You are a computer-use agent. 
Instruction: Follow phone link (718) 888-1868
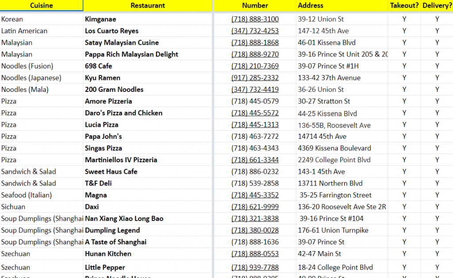click(255, 43)
